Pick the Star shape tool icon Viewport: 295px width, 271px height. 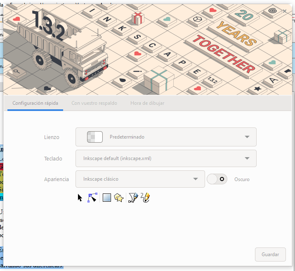pos(119,198)
